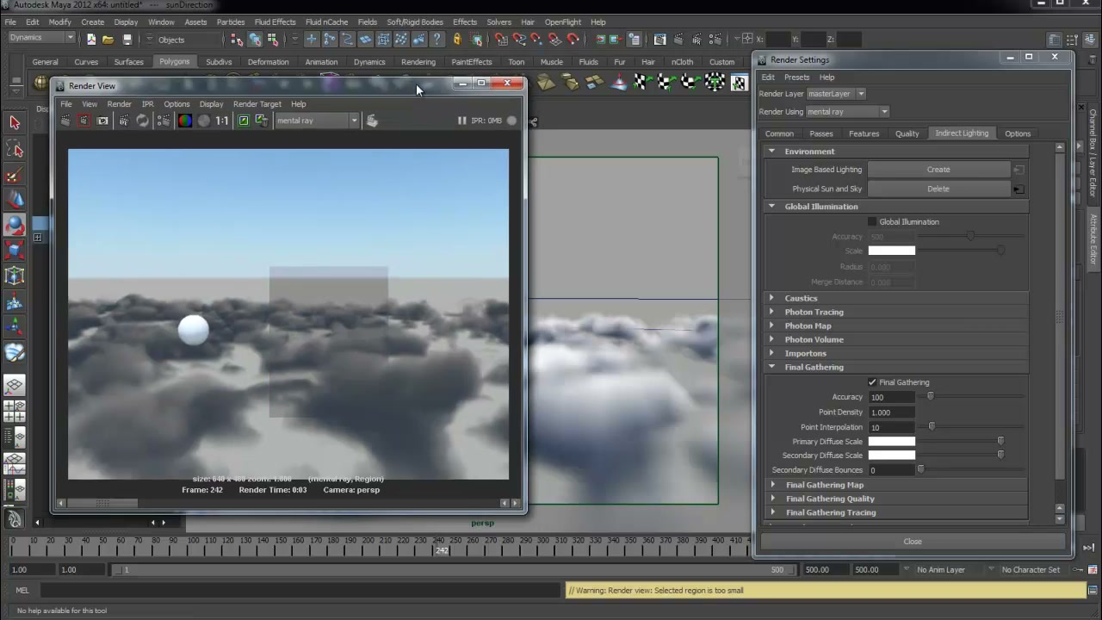Screen dimensions: 1102x620
Task: Open the Render Using mental ray dropdown
Action: coord(847,112)
